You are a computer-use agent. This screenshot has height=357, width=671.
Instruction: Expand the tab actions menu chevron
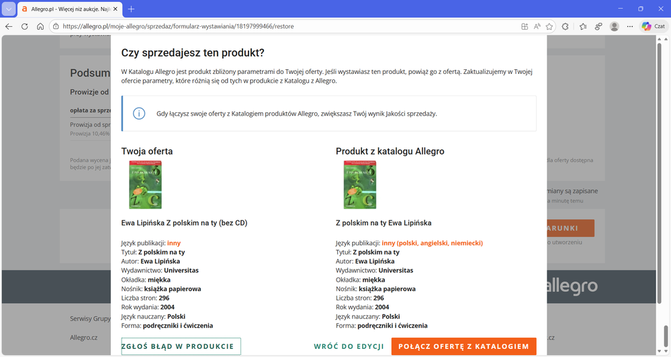click(x=9, y=9)
